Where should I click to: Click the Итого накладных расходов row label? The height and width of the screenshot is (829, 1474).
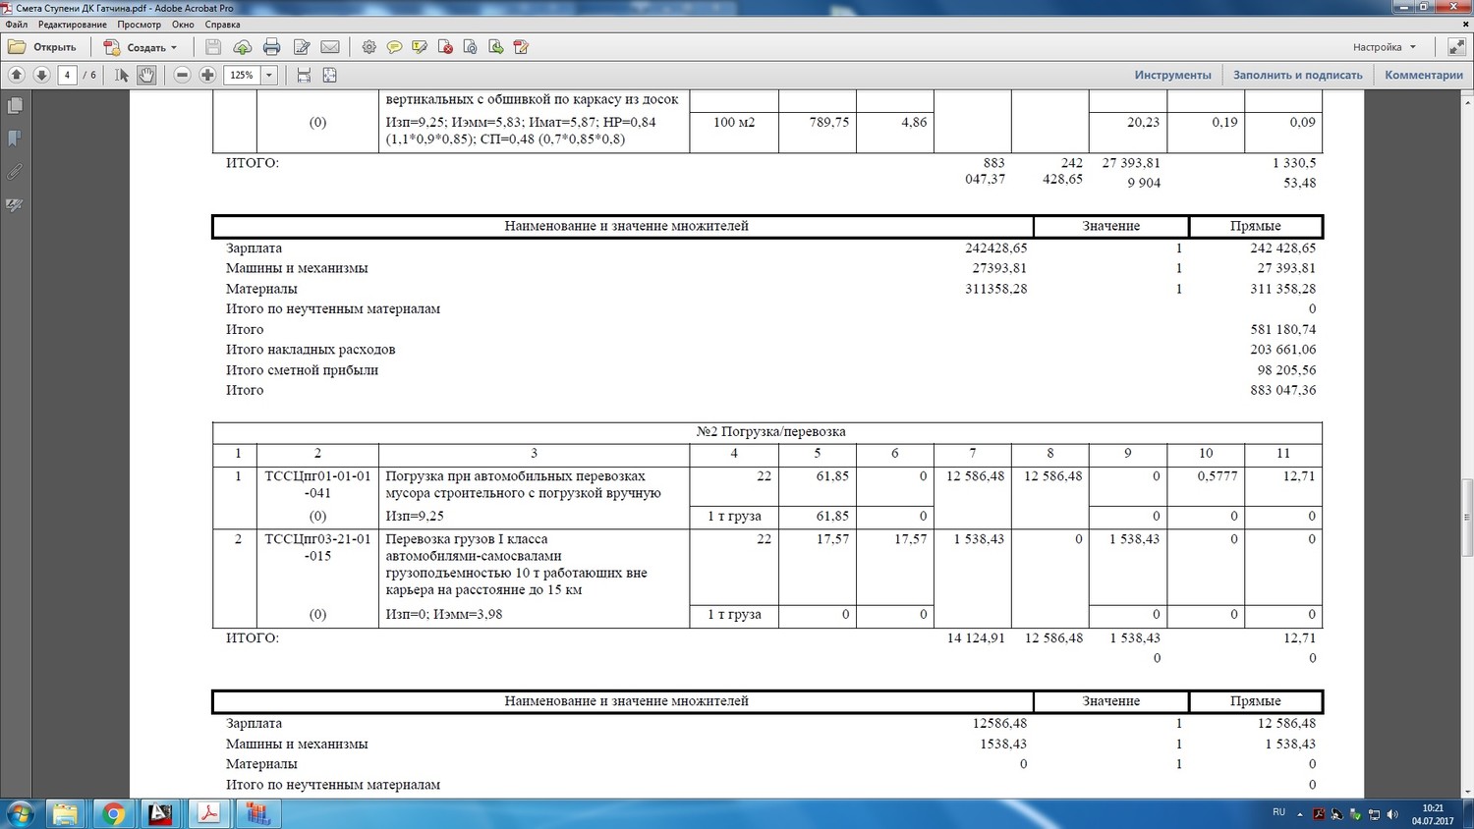pos(311,350)
